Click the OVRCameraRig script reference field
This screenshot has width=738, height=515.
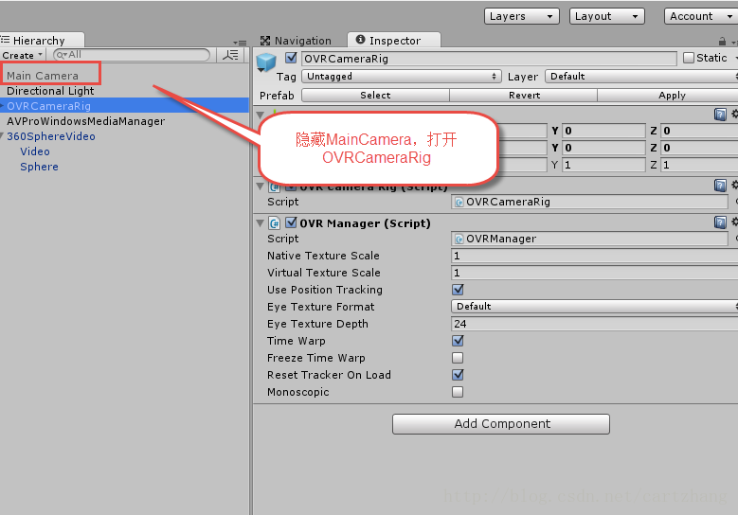[590, 202]
